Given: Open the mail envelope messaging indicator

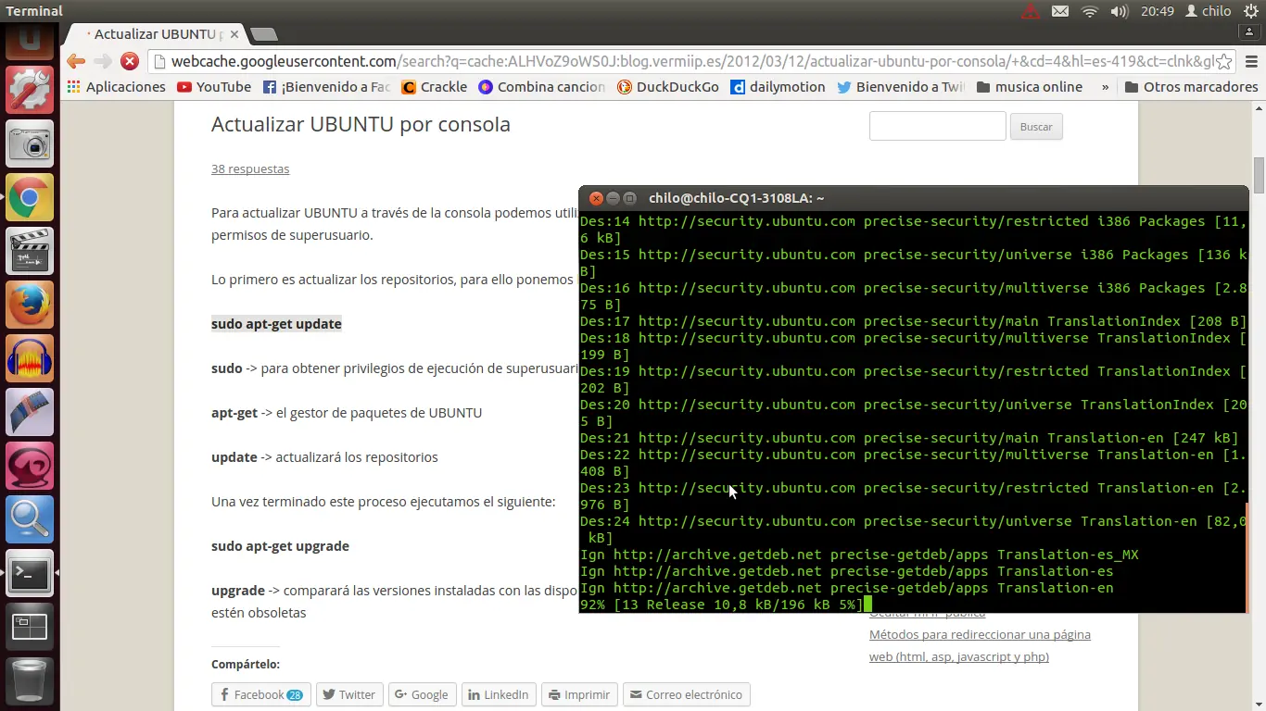Looking at the screenshot, I should [x=1060, y=11].
